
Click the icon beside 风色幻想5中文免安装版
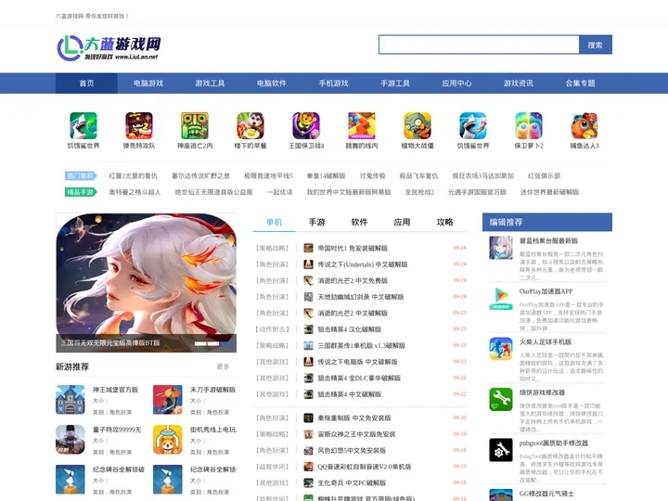click(x=308, y=450)
